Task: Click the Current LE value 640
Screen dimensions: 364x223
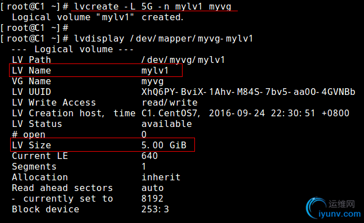Action: click(149, 156)
